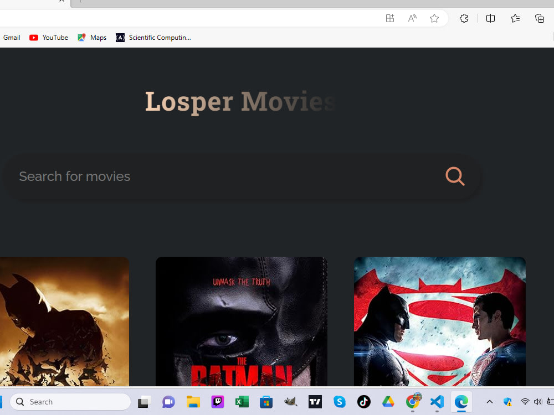
Task: Launch GIMP from the taskbar
Action: pyautogui.click(x=290, y=402)
